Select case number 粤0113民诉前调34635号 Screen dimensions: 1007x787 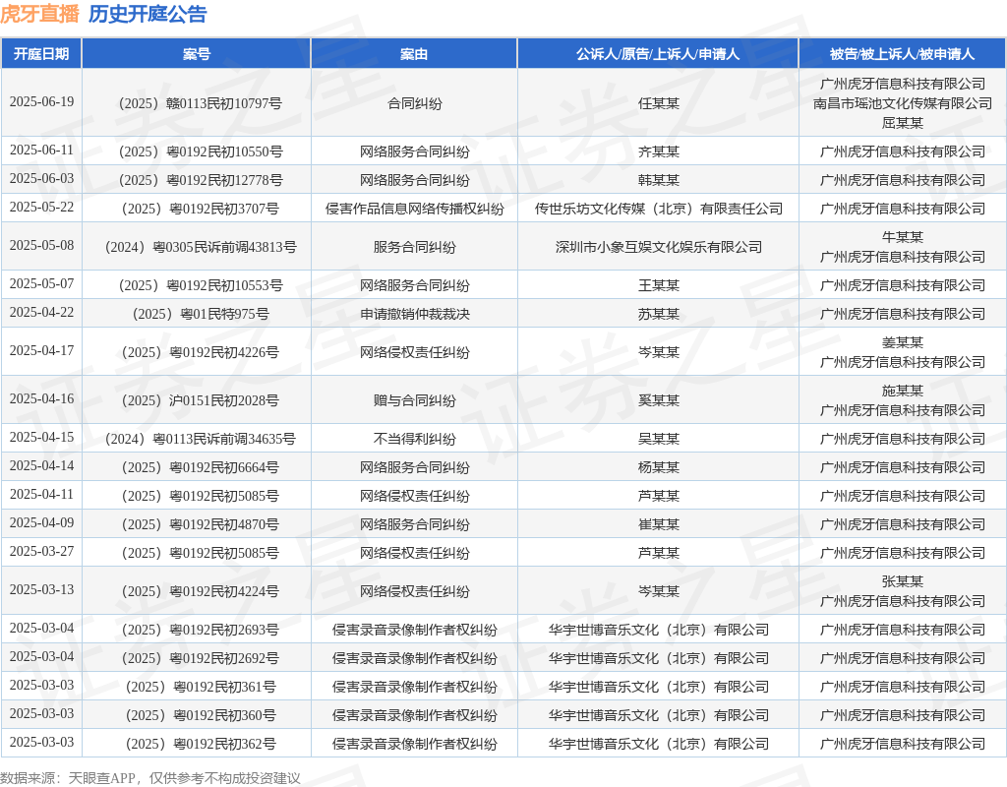tap(201, 439)
